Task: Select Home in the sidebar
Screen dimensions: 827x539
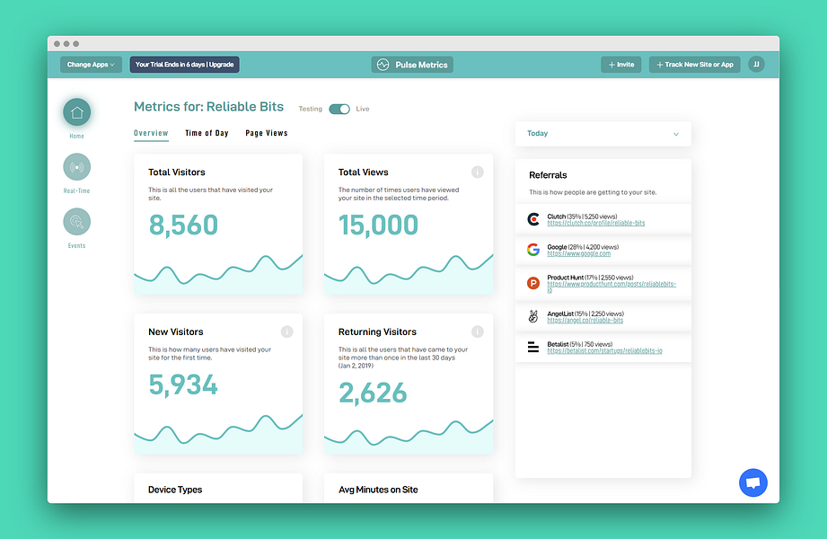Action: (x=76, y=112)
